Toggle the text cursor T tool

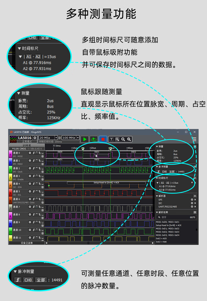111,139
